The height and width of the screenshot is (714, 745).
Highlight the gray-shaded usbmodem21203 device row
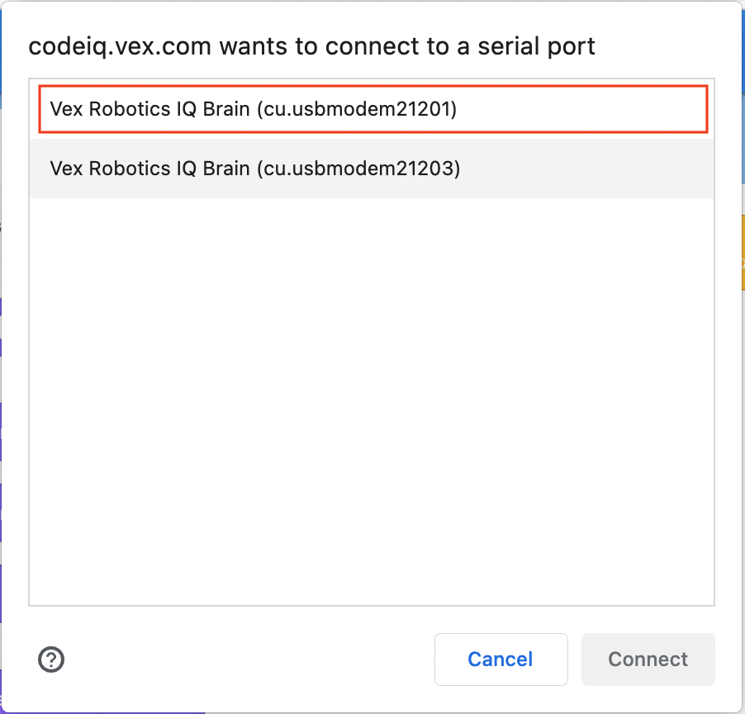(x=372, y=169)
